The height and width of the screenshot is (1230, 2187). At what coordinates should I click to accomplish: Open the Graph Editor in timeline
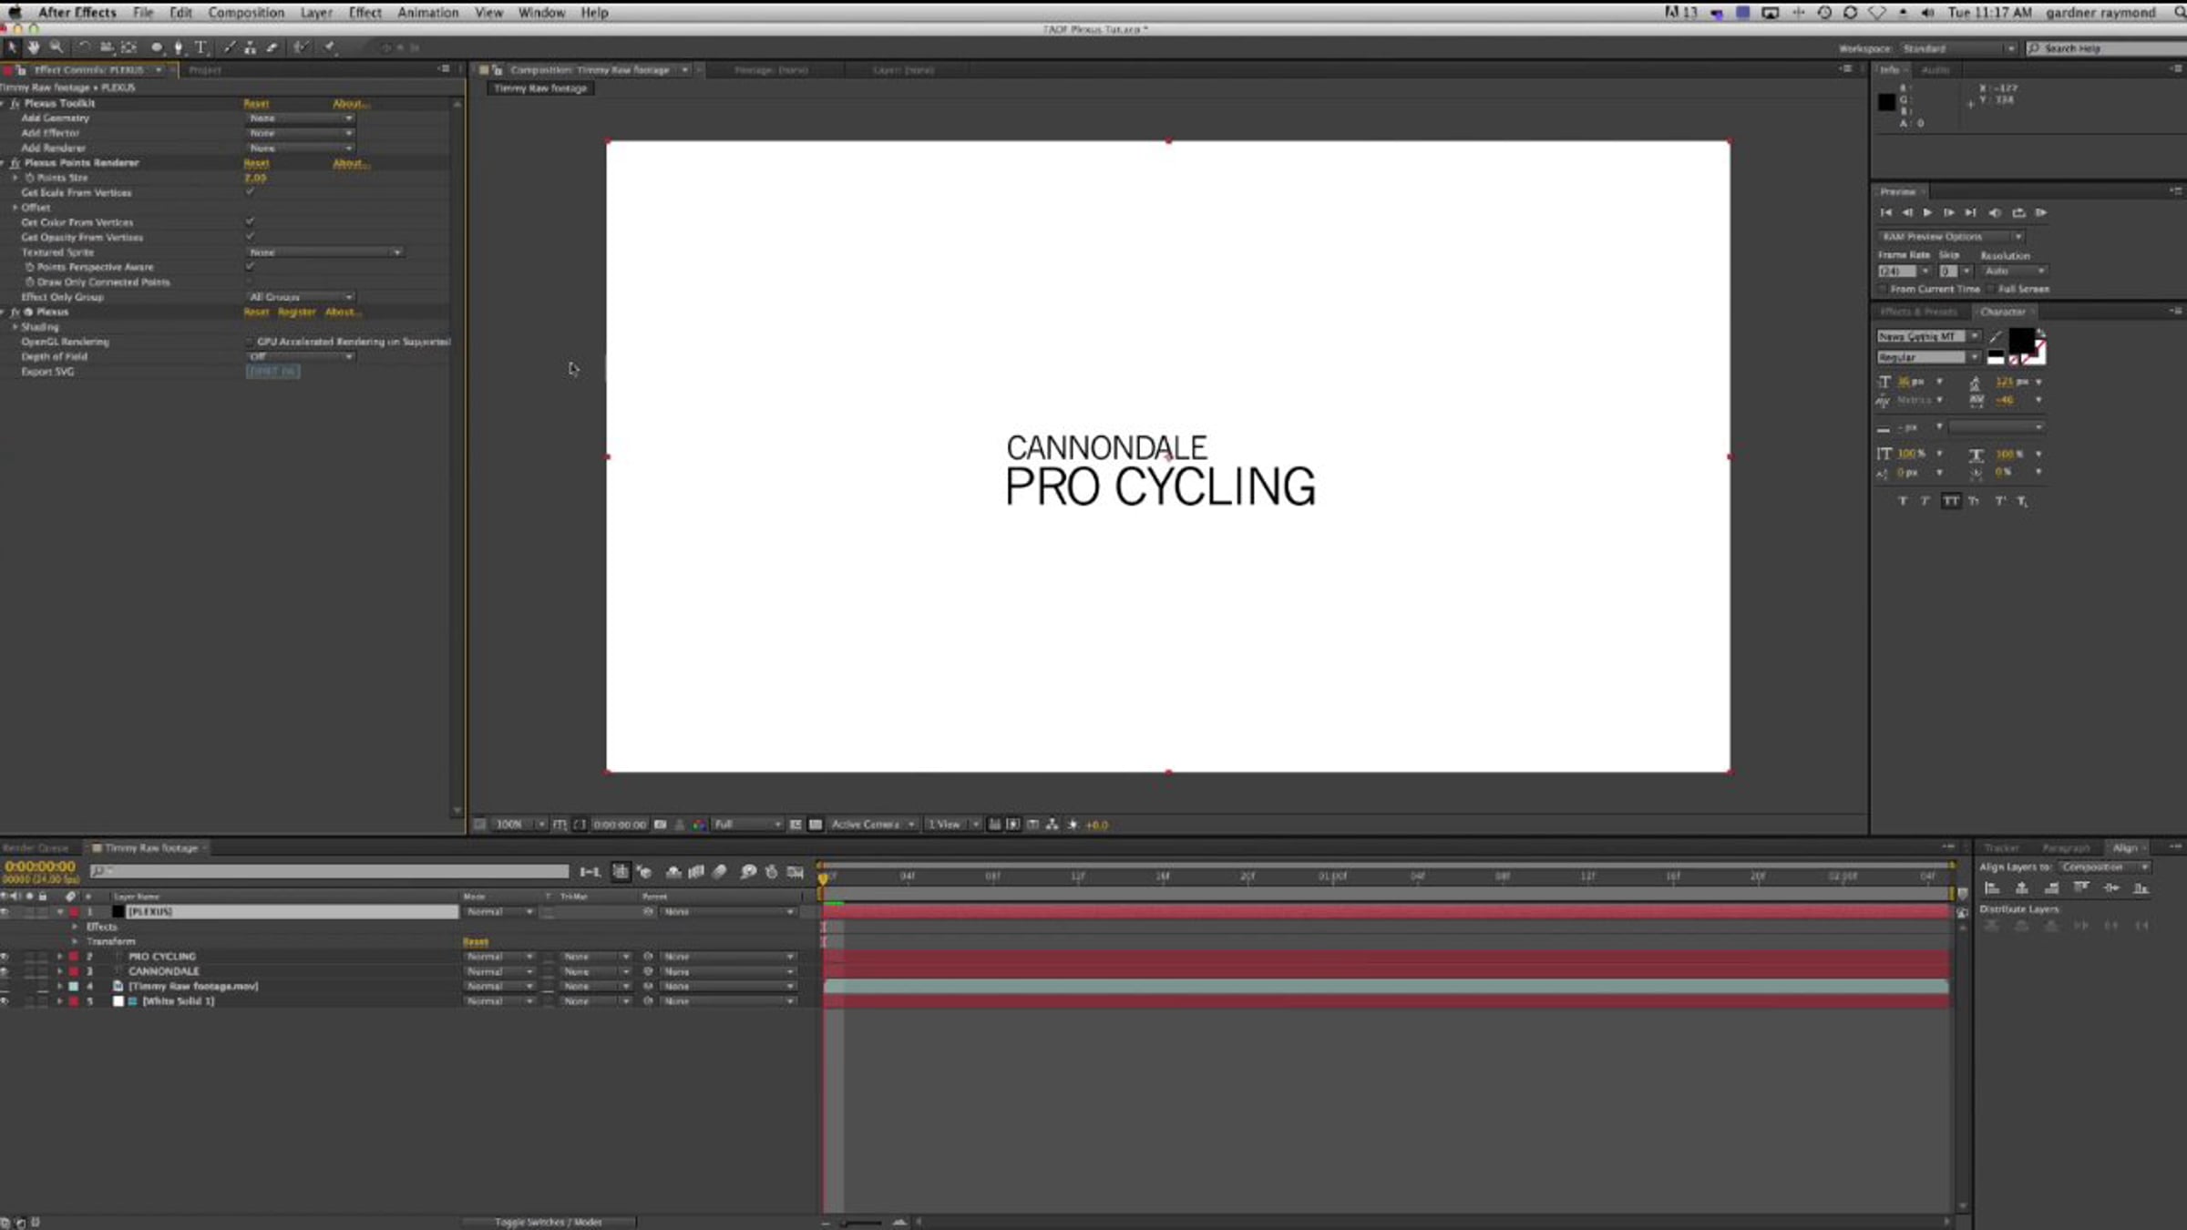point(796,873)
